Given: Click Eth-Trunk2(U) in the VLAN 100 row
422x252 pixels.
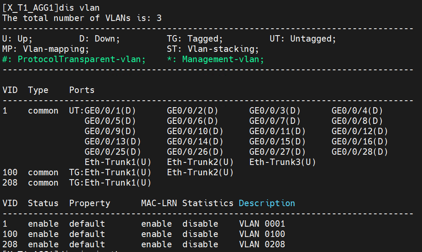Looking at the screenshot, I should [x=200, y=172].
